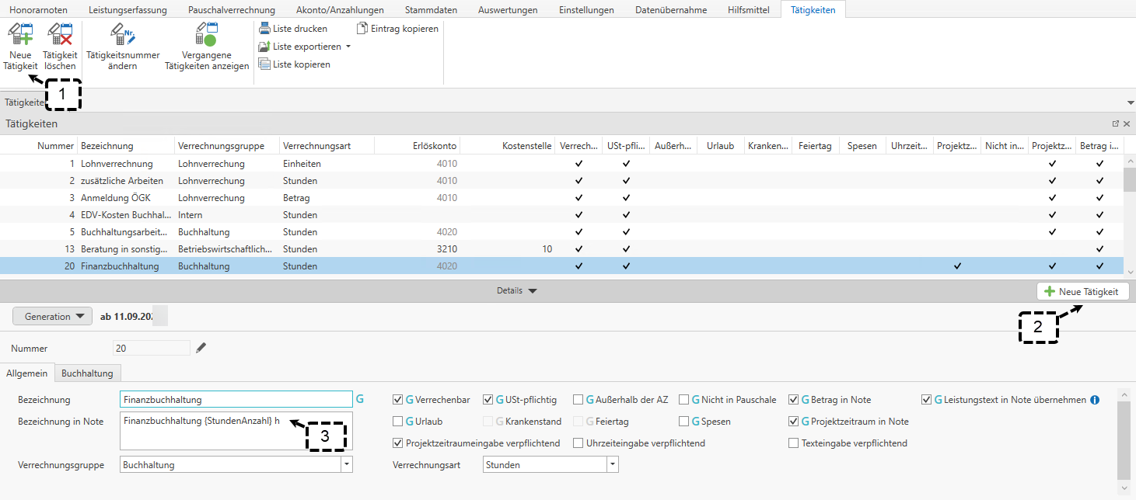
Task: Click the Neue Tätigkeit ribbon icon
Action: point(19,36)
